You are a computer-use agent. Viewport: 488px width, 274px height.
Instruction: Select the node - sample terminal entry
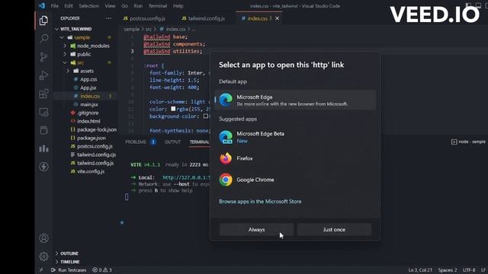pyautogui.click(x=468, y=142)
